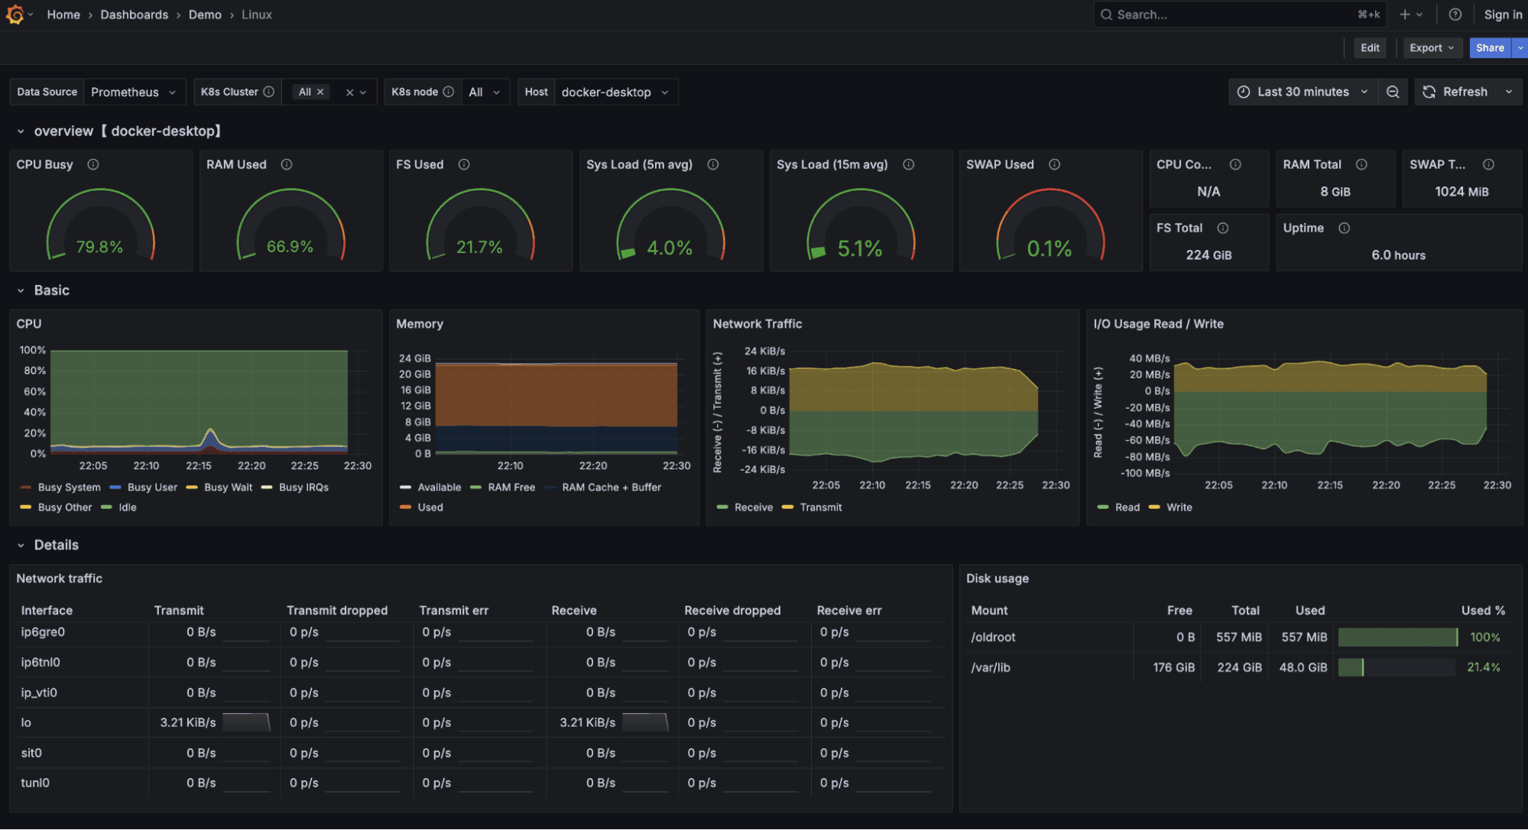
Task: Click the plus icon to add content
Action: coord(1403,14)
